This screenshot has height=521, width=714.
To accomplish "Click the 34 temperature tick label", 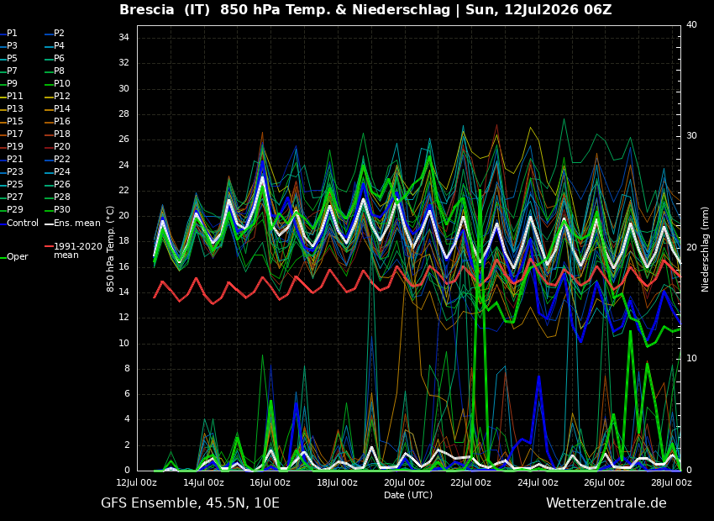I will point(123,37).
